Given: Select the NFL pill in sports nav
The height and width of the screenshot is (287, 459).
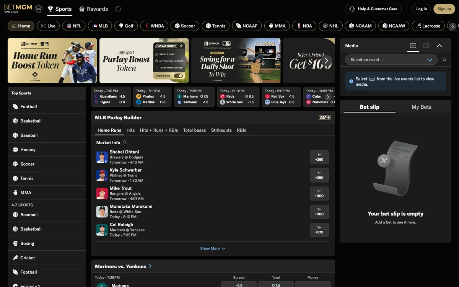Looking at the screenshot, I should click(x=74, y=26).
